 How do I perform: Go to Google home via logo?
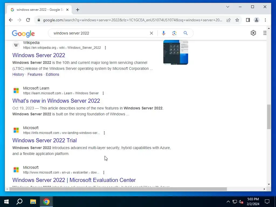(23, 33)
